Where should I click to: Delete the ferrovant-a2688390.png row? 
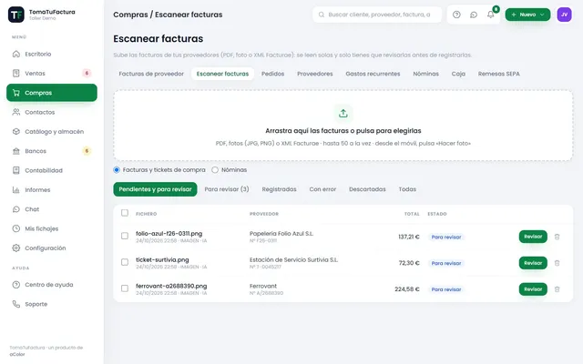click(x=557, y=289)
